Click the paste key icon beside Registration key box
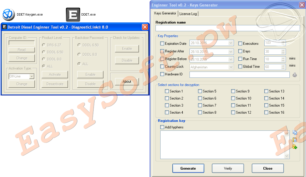 click(x=295, y=140)
